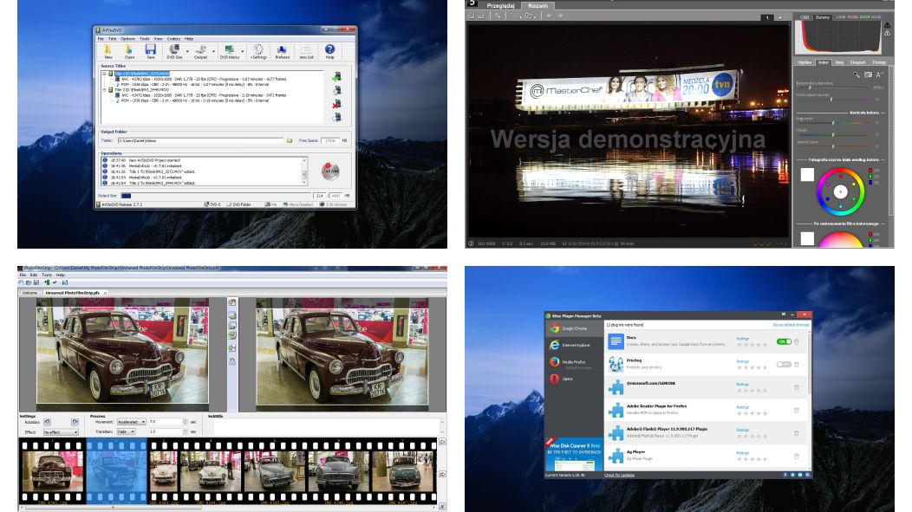Viewport: 912px width, 512px height.
Task: Click the Save icon in AVStoDVD toolbar
Action: [x=150, y=51]
